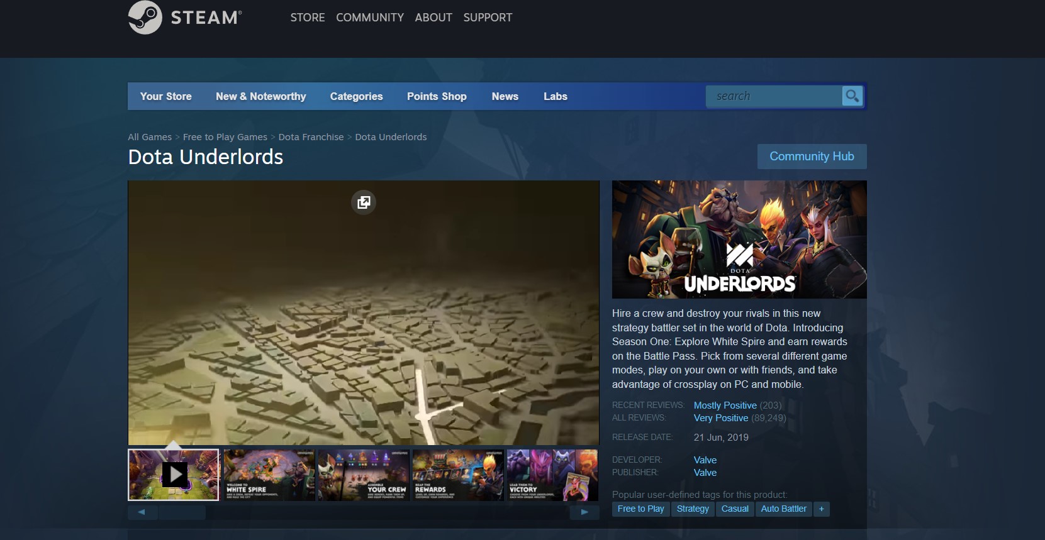The width and height of the screenshot is (1045, 540).
Task: Click the main trailer video area
Action: pyautogui.click(x=364, y=313)
